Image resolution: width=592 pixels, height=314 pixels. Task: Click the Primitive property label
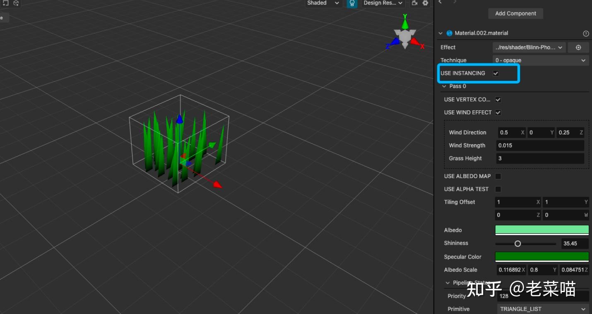[459, 309]
